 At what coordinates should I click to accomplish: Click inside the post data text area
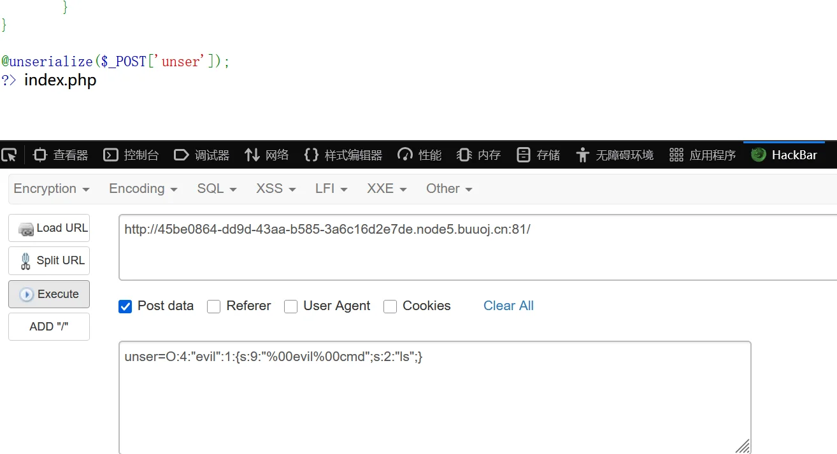[434, 401]
